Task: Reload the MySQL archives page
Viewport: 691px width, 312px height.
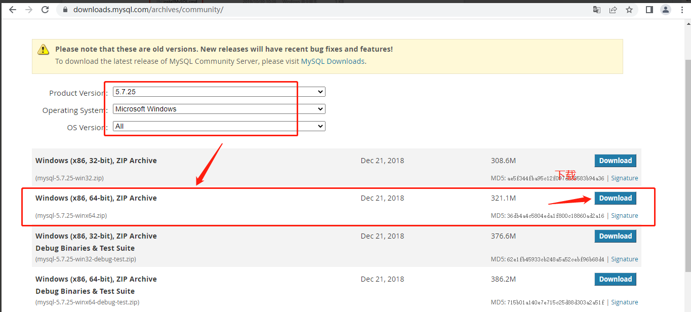Action: pyautogui.click(x=46, y=10)
